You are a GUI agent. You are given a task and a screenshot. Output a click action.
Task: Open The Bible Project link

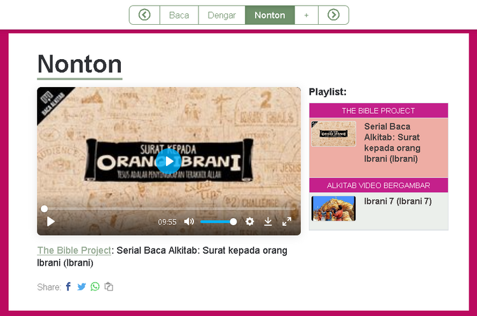pyautogui.click(x=74, y=251)
